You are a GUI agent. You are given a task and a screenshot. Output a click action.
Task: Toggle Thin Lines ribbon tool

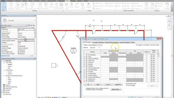26,6
